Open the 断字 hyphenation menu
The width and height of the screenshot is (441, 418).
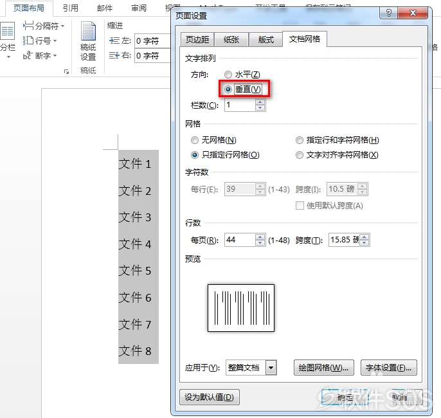click(40, 55)
